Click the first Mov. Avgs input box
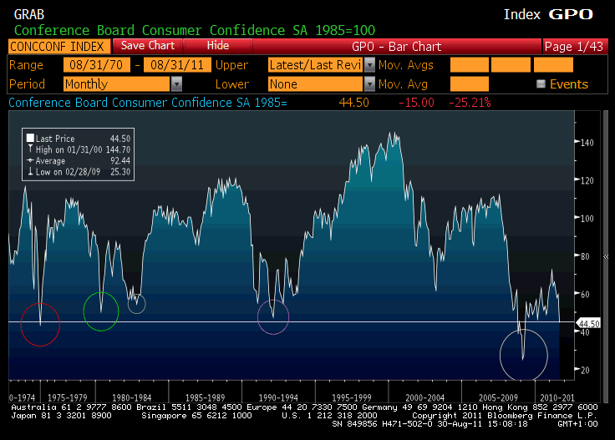 click(x=469, y=65)
